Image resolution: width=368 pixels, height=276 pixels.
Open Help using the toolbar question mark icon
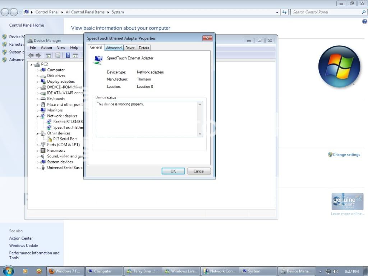(67, 55)
